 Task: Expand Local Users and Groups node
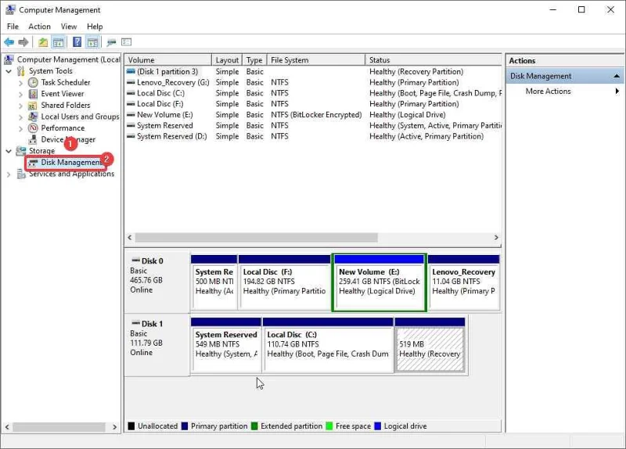click(x=21, y=117)
